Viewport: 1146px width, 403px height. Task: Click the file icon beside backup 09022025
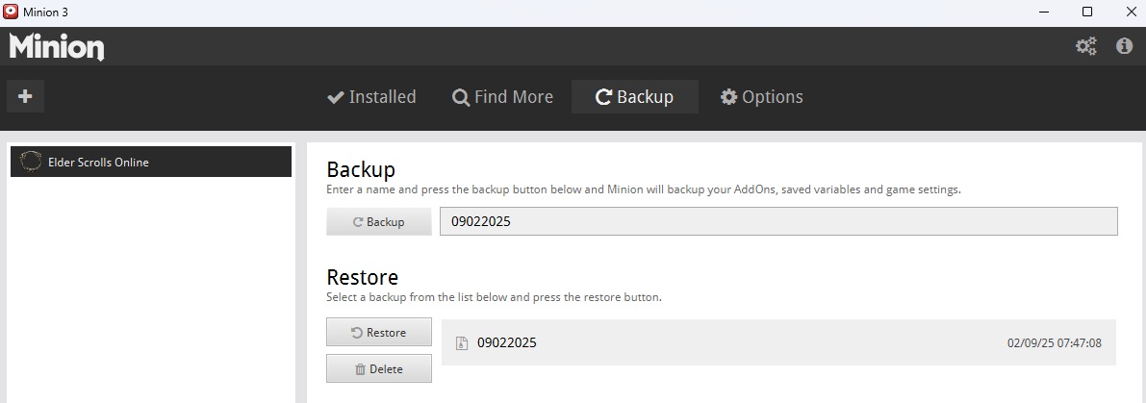click(x=462, y=343)
